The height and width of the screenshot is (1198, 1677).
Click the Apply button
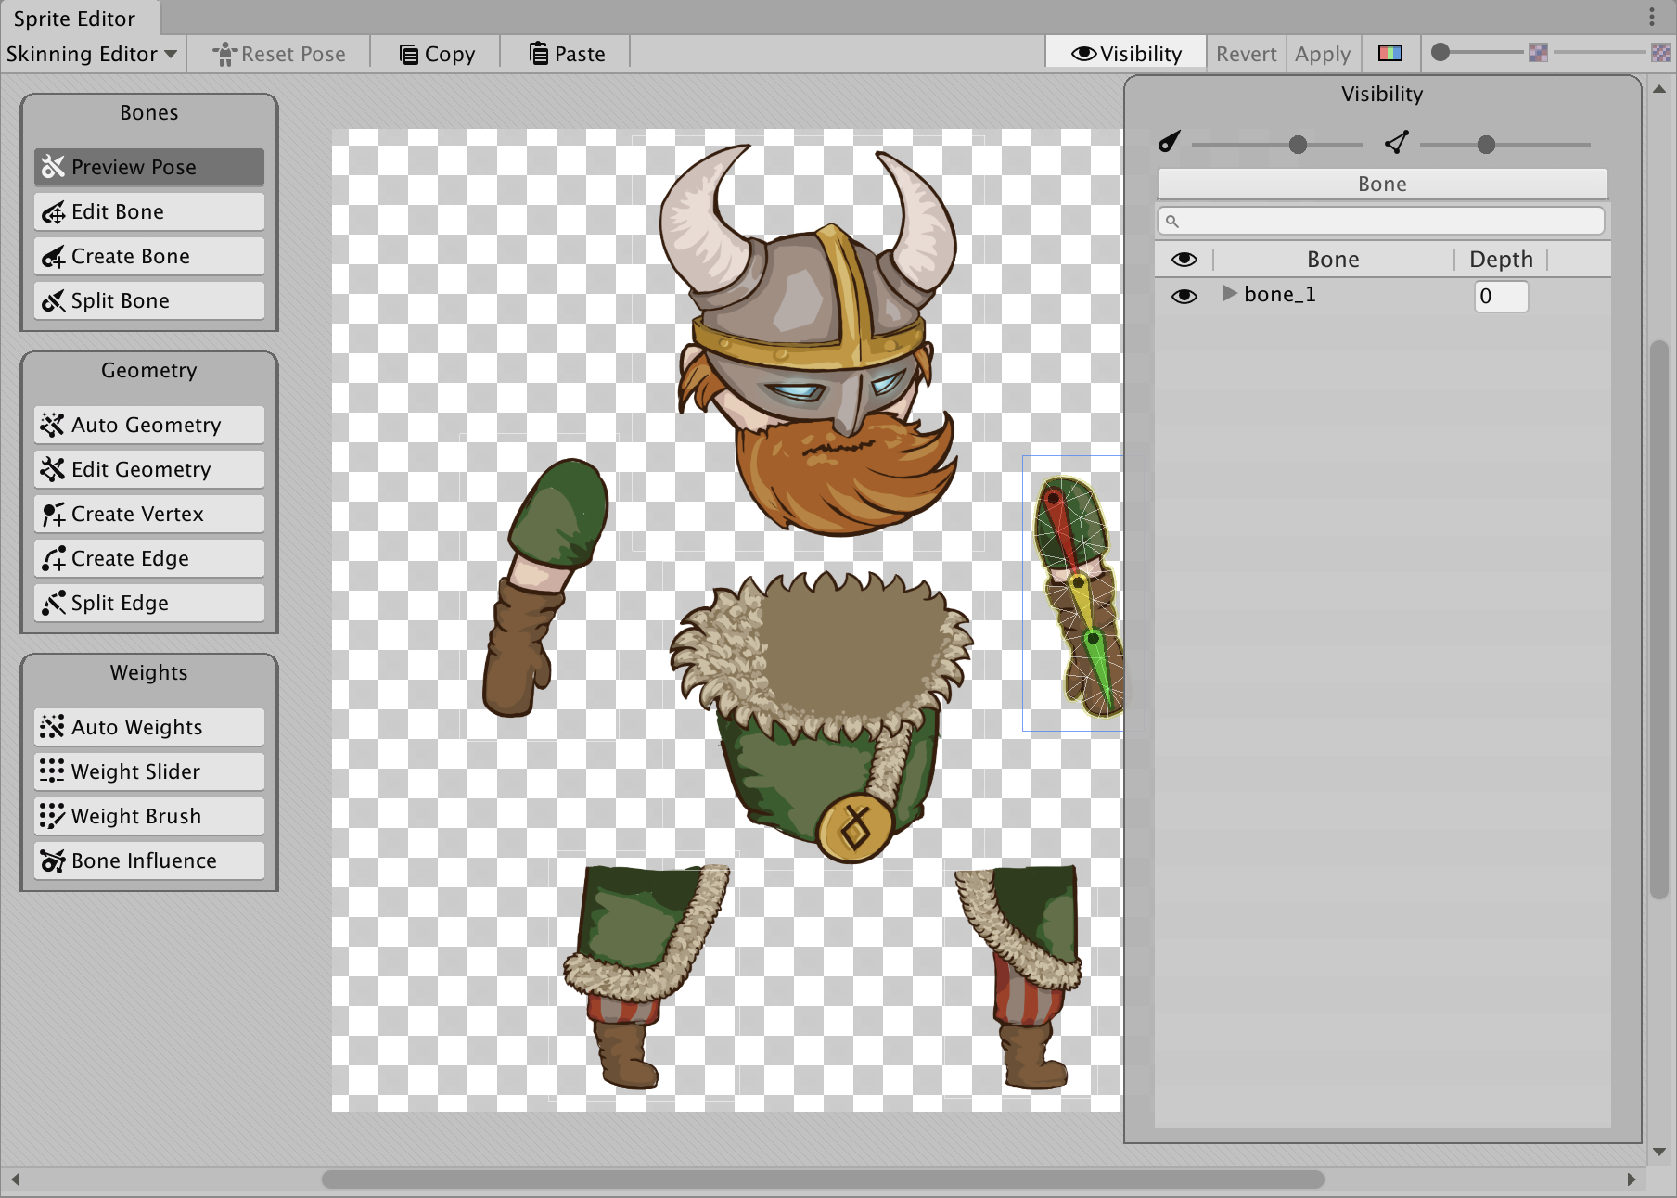pyautogui.click(x=1322, y=54)
